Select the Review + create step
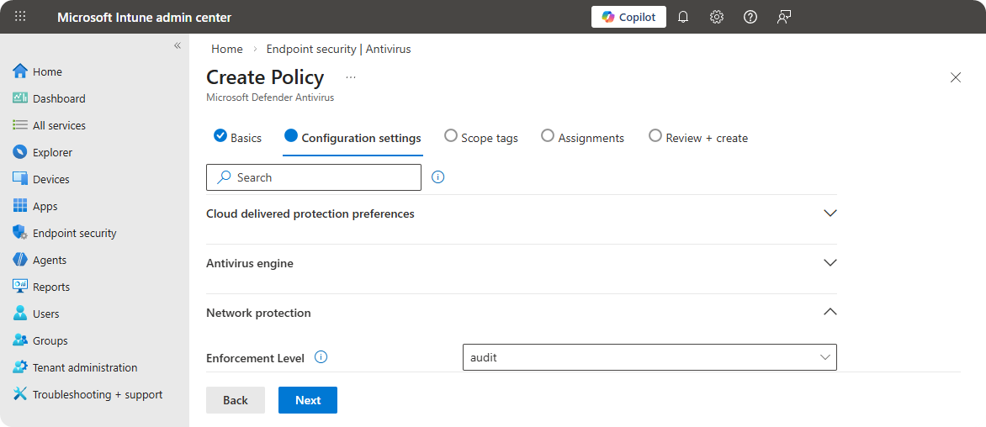The height and width of the screenshot is (427, 986). 698,137
